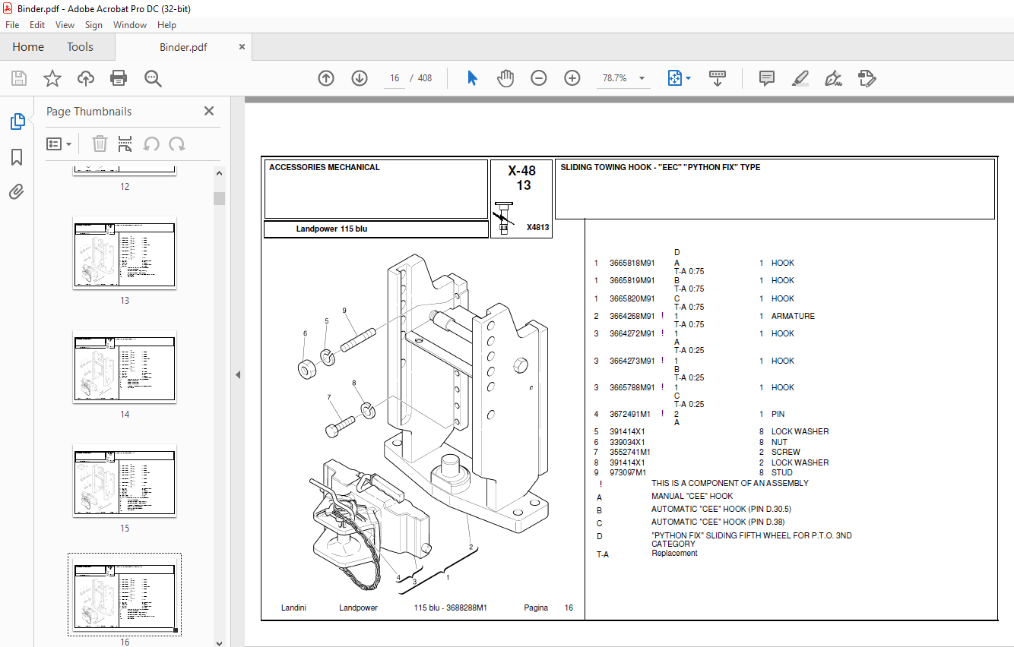Image resolution: width=1014 pixels, height=647 pixels.
Task: Open the Bookmarks panel icon
Action: (x=17, y=157)
